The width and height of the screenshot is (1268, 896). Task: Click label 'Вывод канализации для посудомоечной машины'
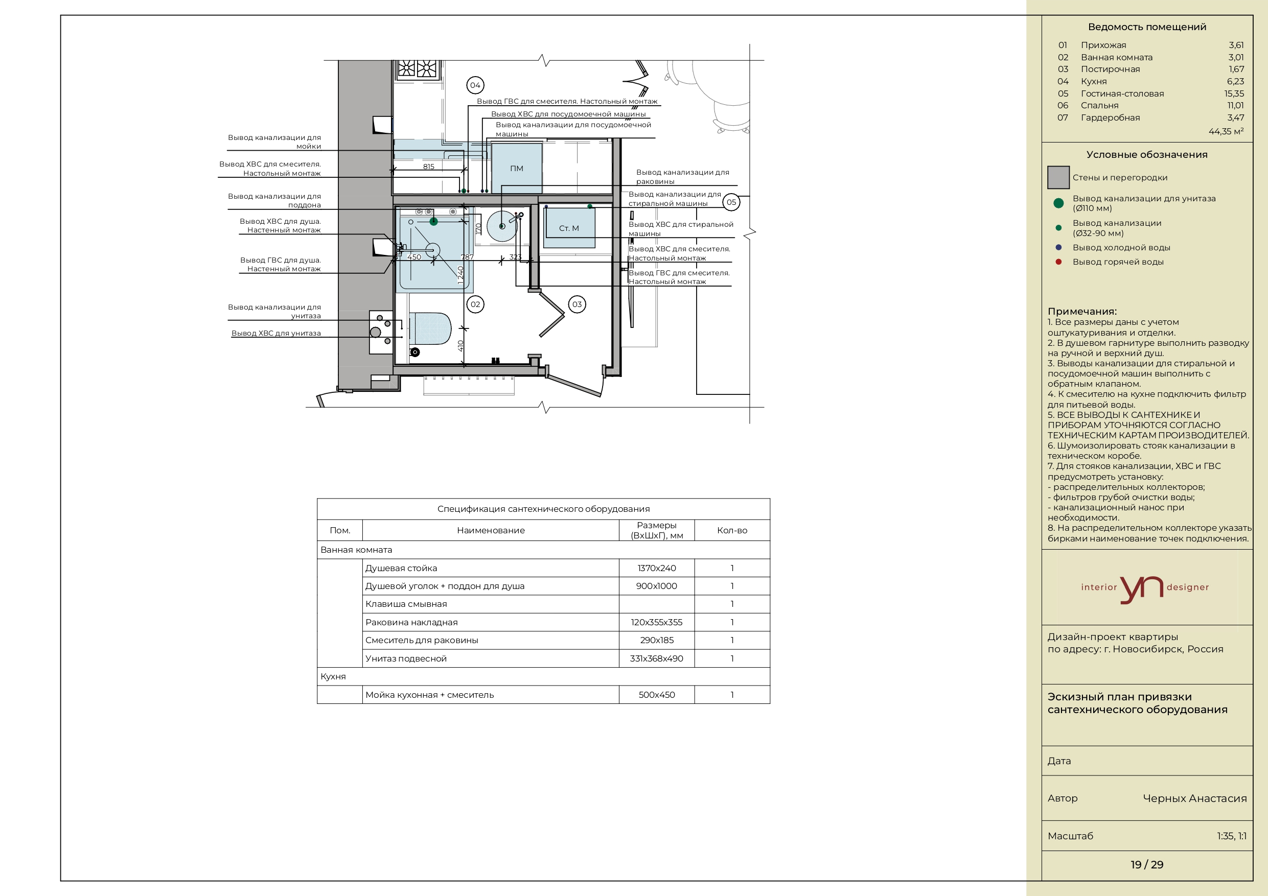coord(573,129)
